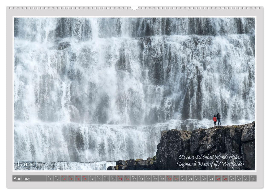
Task: Select day 27 in the date row
Action: point(232,179)
